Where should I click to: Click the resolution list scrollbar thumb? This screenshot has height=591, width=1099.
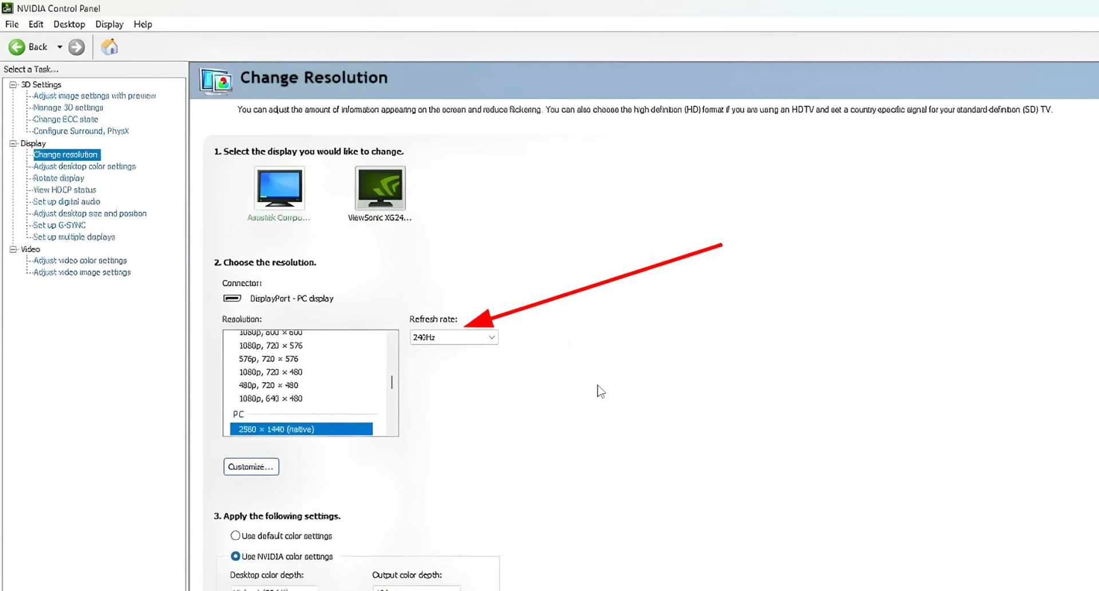tap(392, 382)
